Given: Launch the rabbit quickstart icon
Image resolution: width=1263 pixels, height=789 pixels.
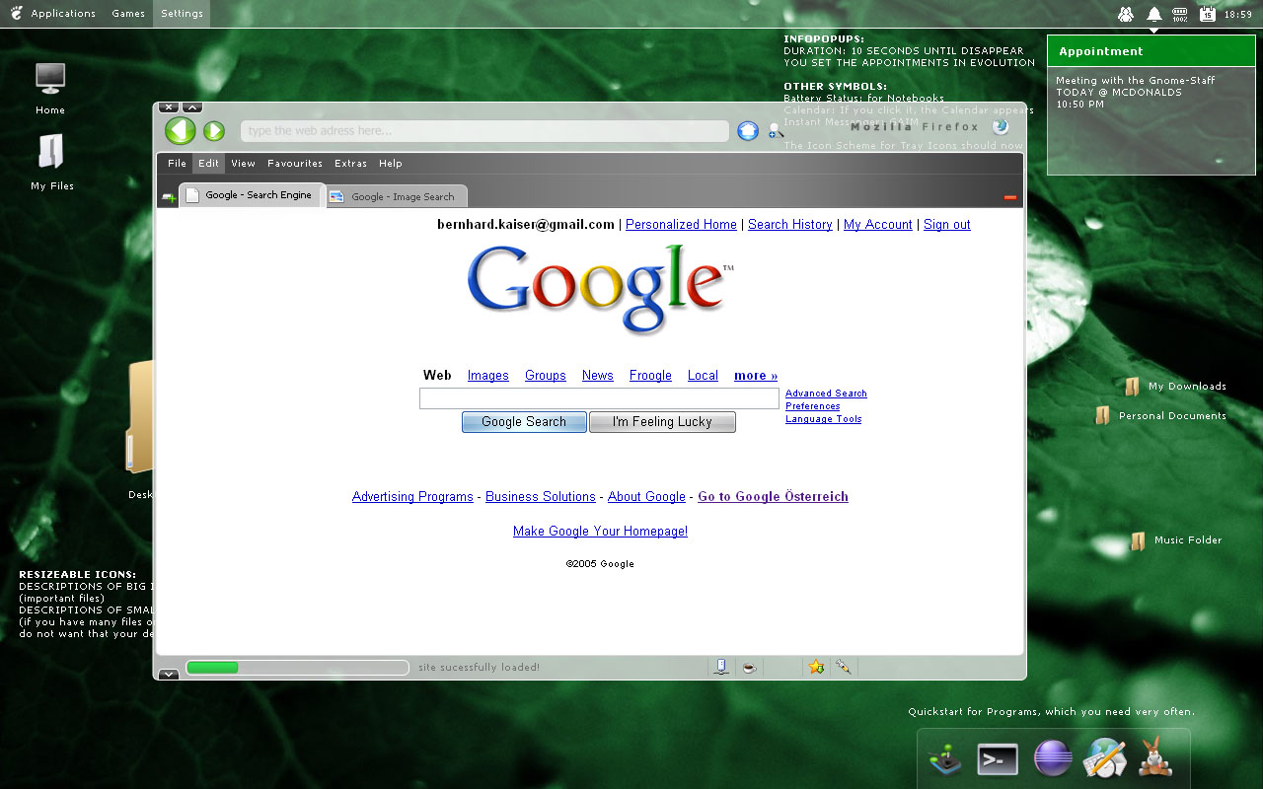Looking at the screenshot, I should [x=1155, y=757].
